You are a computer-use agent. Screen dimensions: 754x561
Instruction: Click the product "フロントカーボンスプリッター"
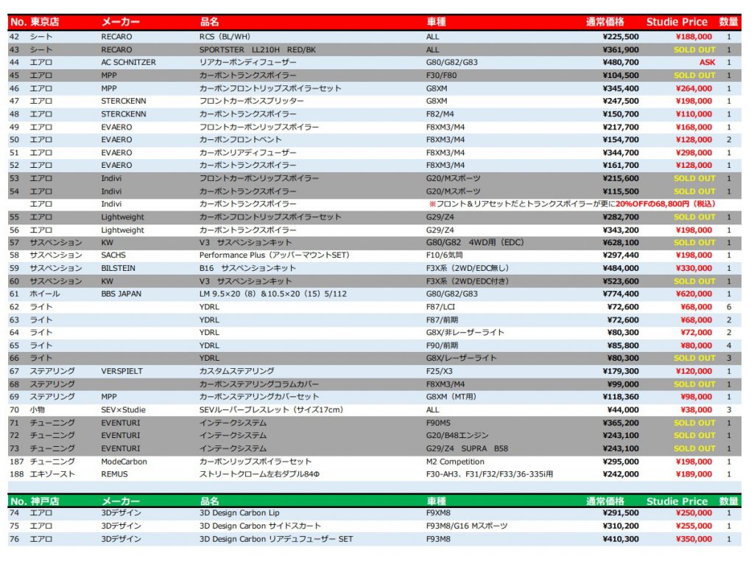252,101
